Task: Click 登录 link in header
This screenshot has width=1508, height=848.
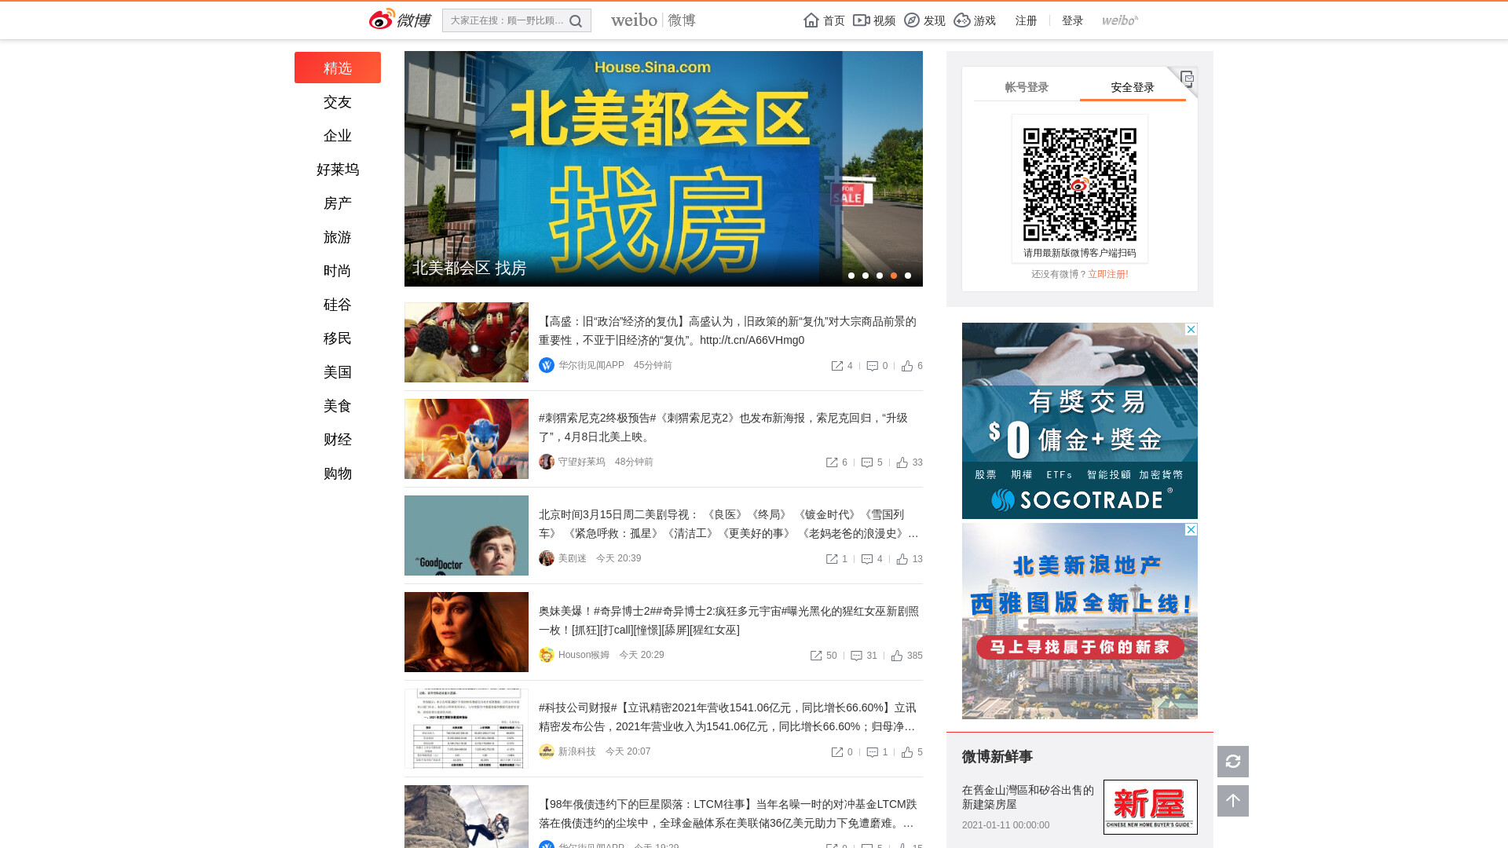Action: coord(1072,20)
